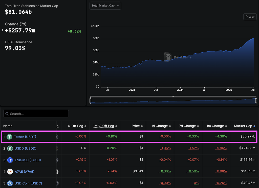The width and height of the screenshot is (259, 188).
Task: Click the left handle of chart range slider
Action: coord(91,101)
